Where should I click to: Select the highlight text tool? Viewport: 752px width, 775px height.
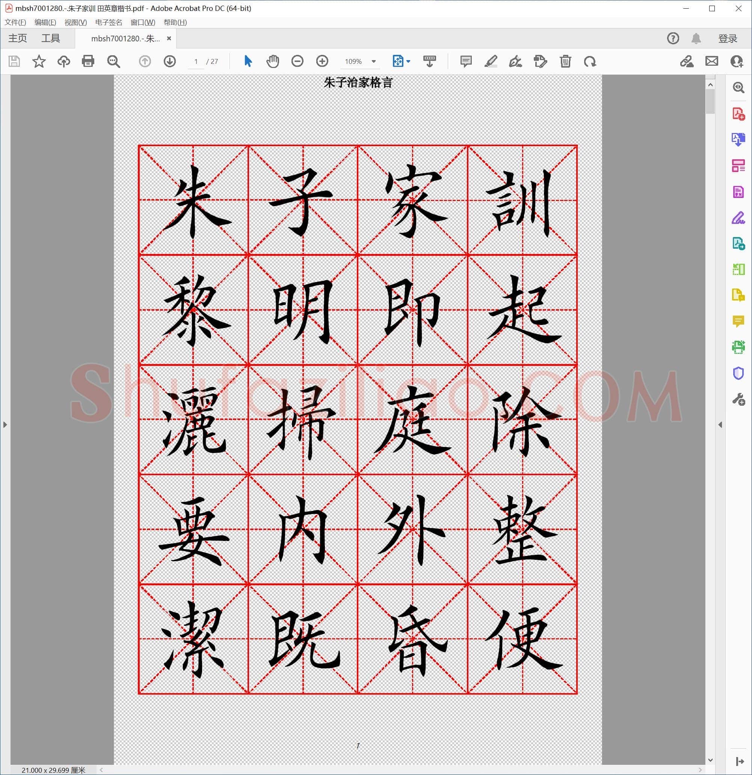click(x=491, y=61)
